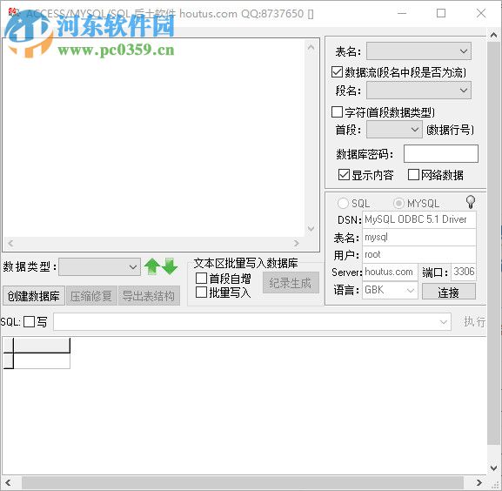The width and height of the screenshot is (502, 491).
Task: Click the green up arrow icon
Action: 152,266
